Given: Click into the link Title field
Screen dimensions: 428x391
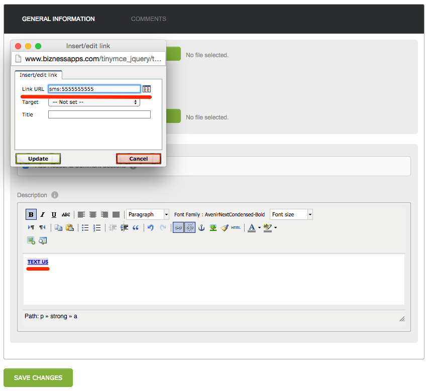Looking at the screenshot, I should 99,114.
